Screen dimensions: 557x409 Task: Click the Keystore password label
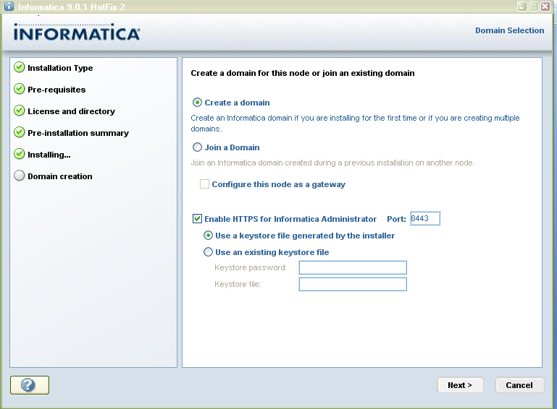(x=251, y=267)
